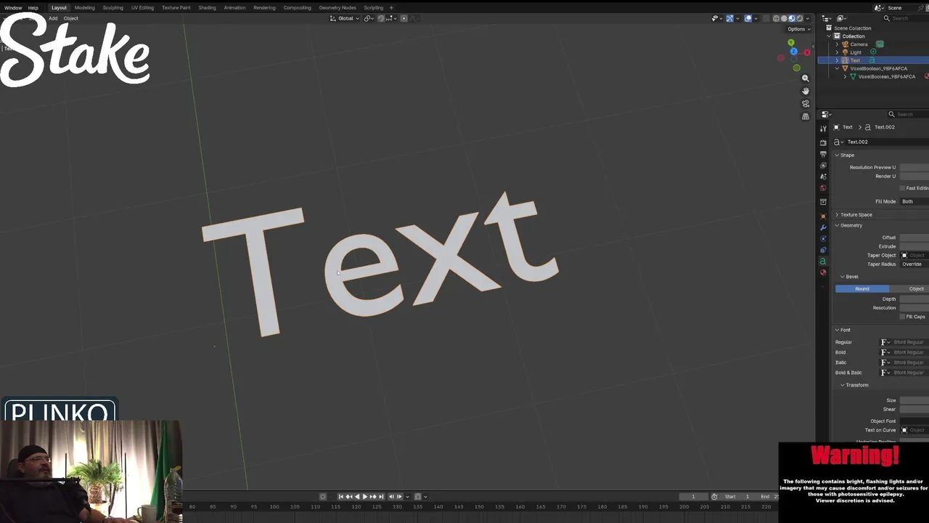Click the green Y axis gizmo ball
The image size is (929, 523).
(791, 43)
